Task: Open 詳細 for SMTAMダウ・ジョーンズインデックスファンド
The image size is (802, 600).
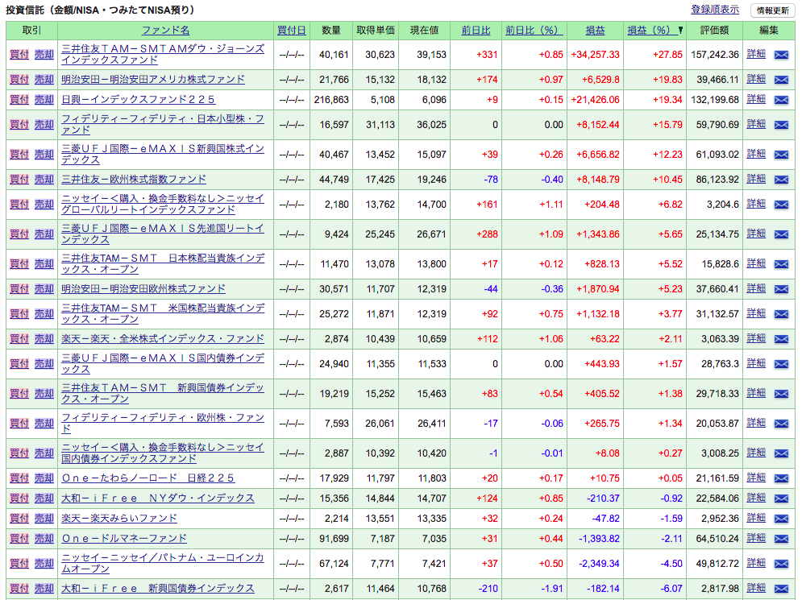Action: [x=756, y=54]
